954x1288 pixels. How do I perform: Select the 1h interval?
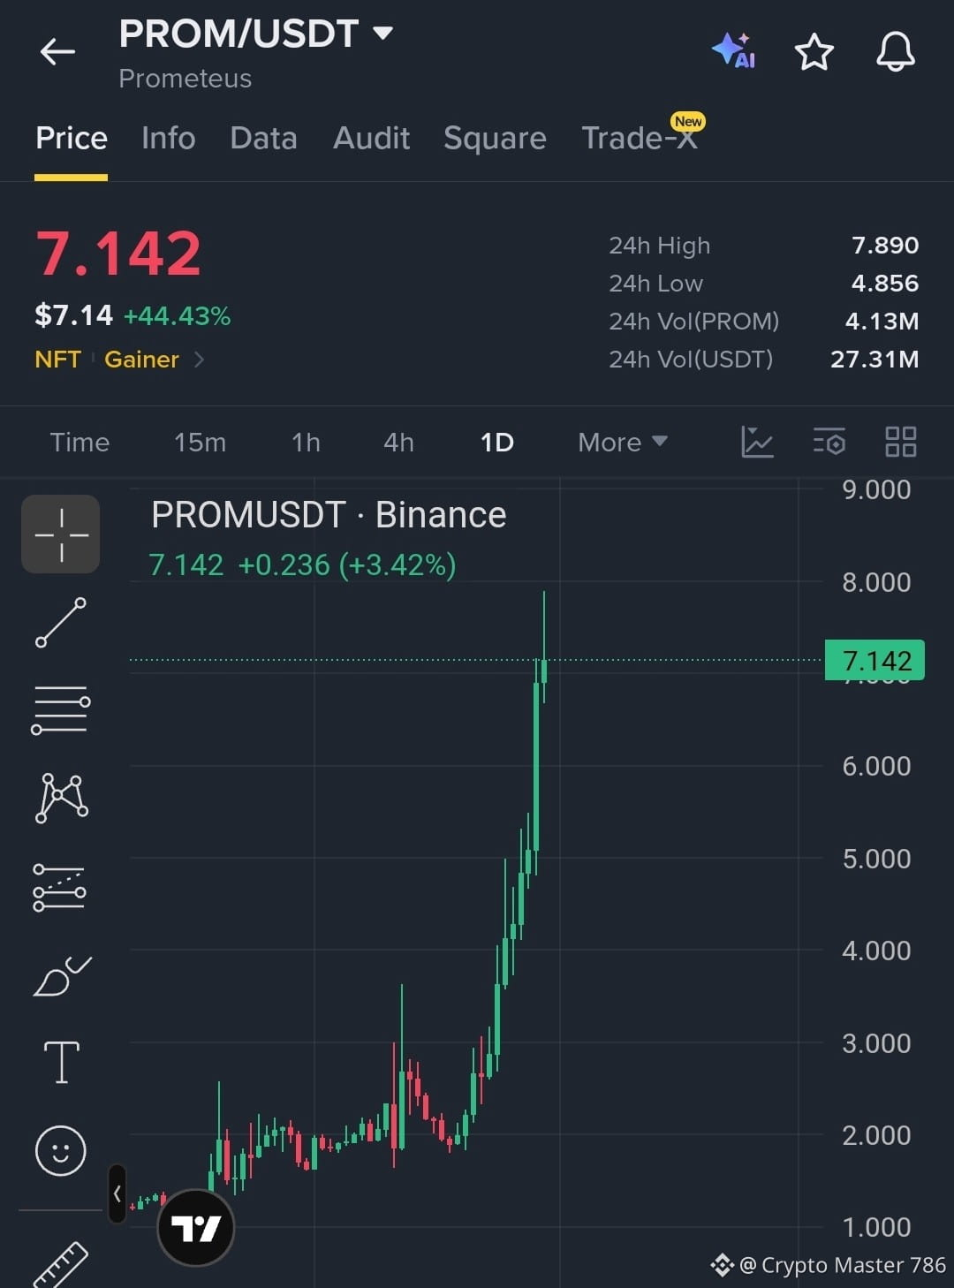click(306, 442)
